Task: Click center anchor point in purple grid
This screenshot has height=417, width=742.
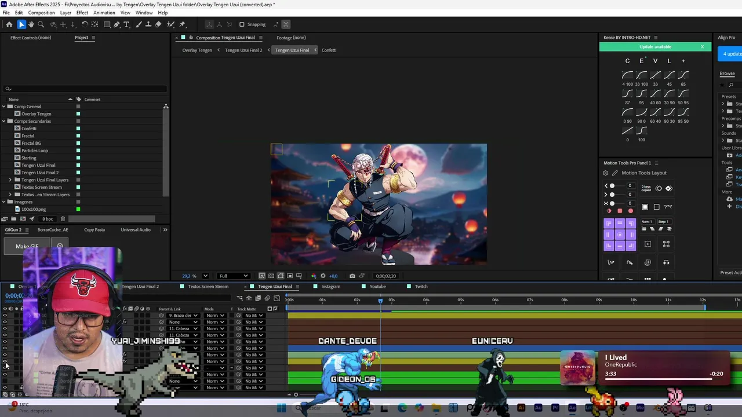Action: tap(620, 235)
